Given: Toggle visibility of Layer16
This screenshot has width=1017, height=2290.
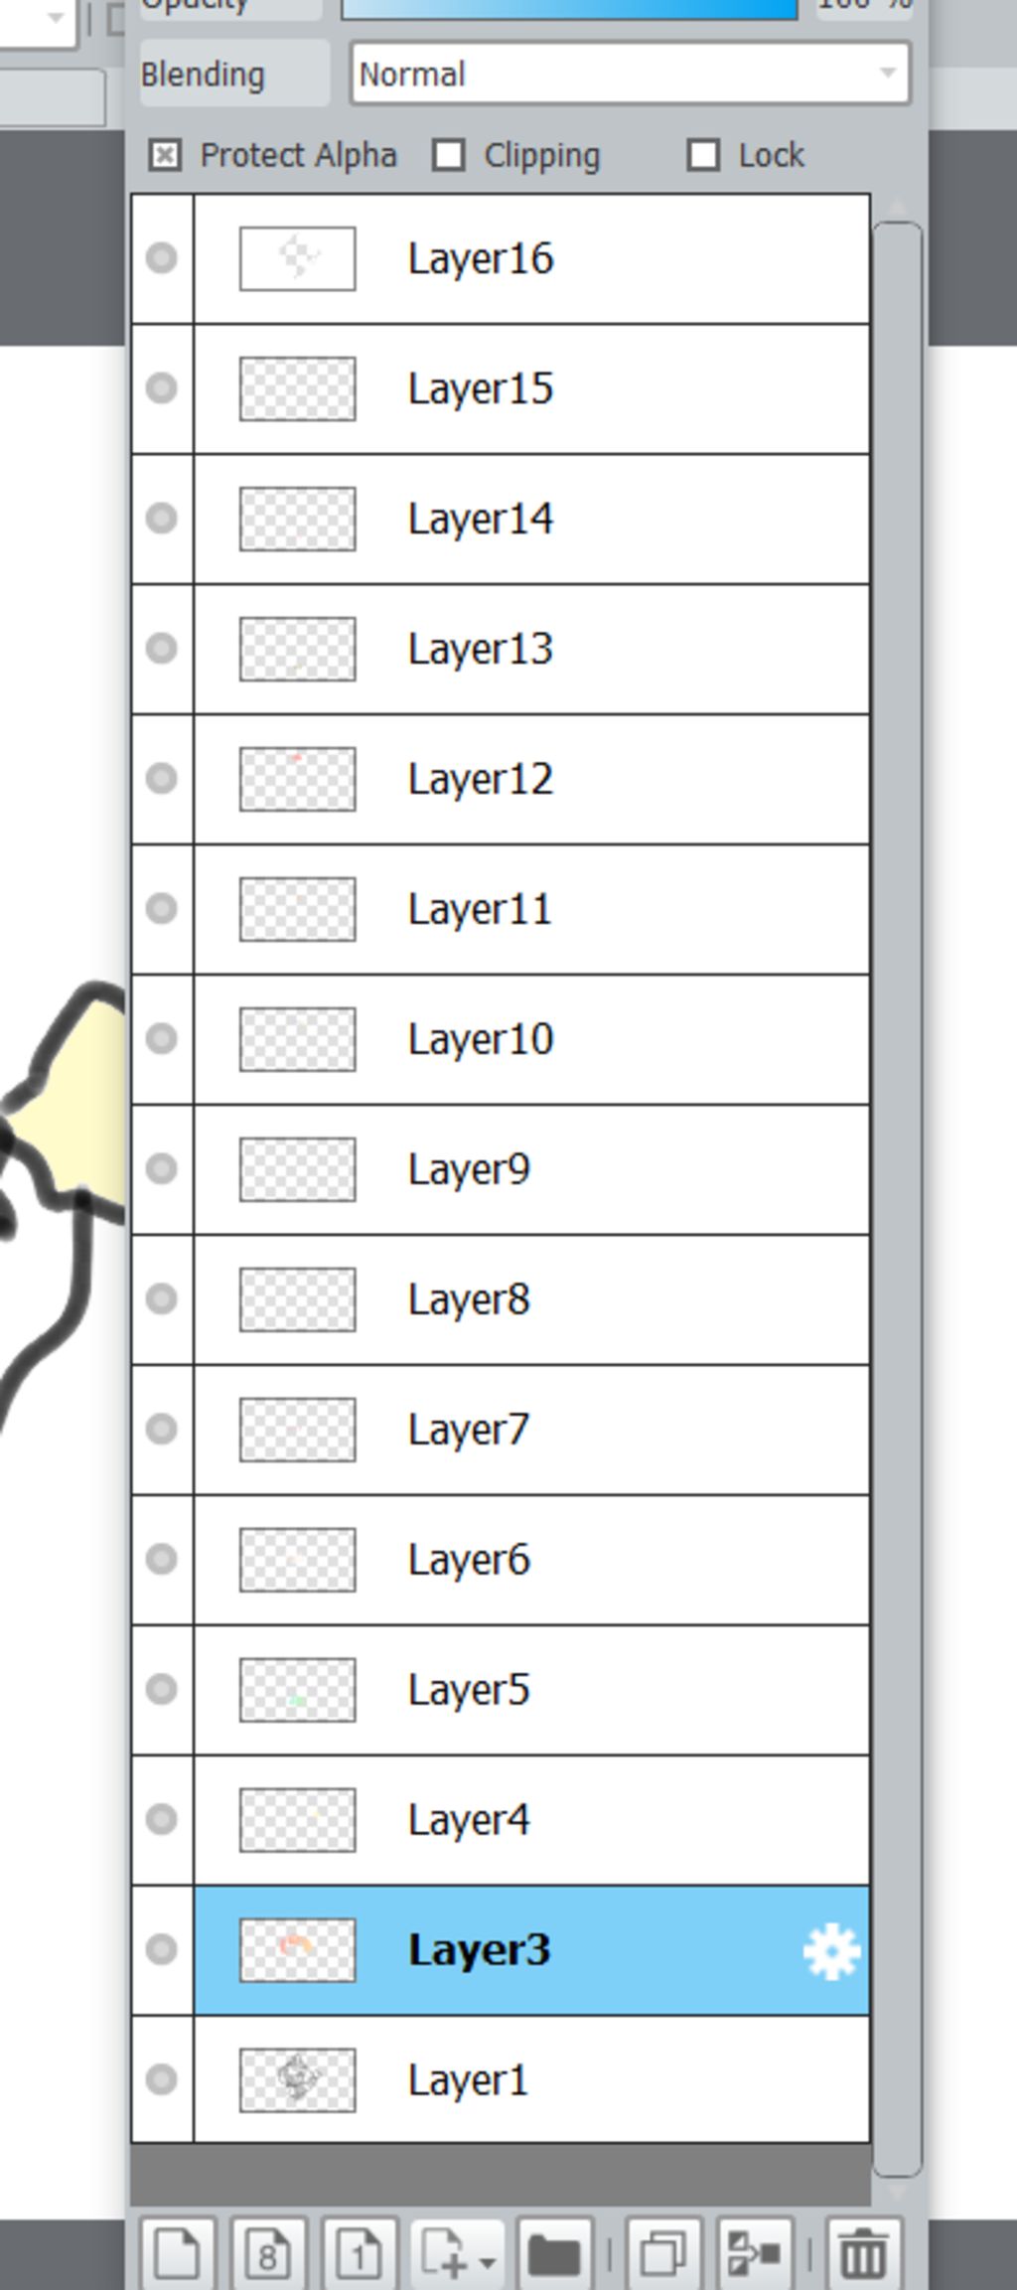Looking at the screenshot, I should (x=162, y=258).
